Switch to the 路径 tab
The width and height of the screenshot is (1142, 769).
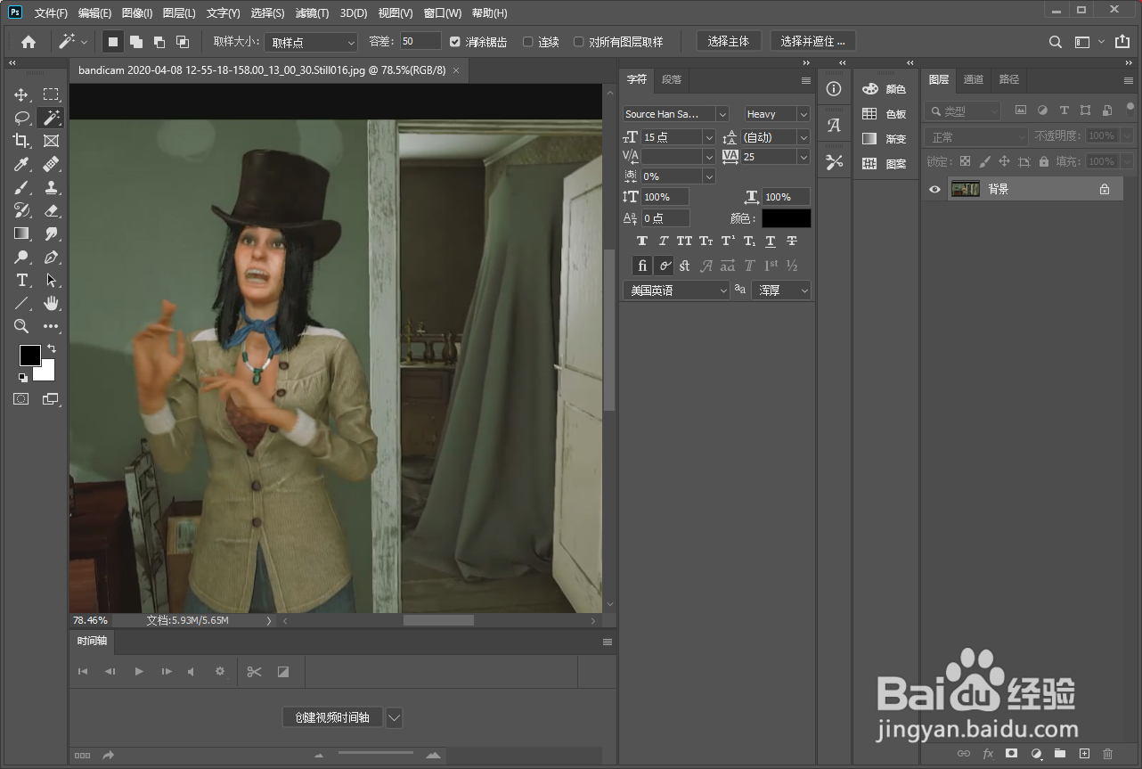pos(1009,79)
